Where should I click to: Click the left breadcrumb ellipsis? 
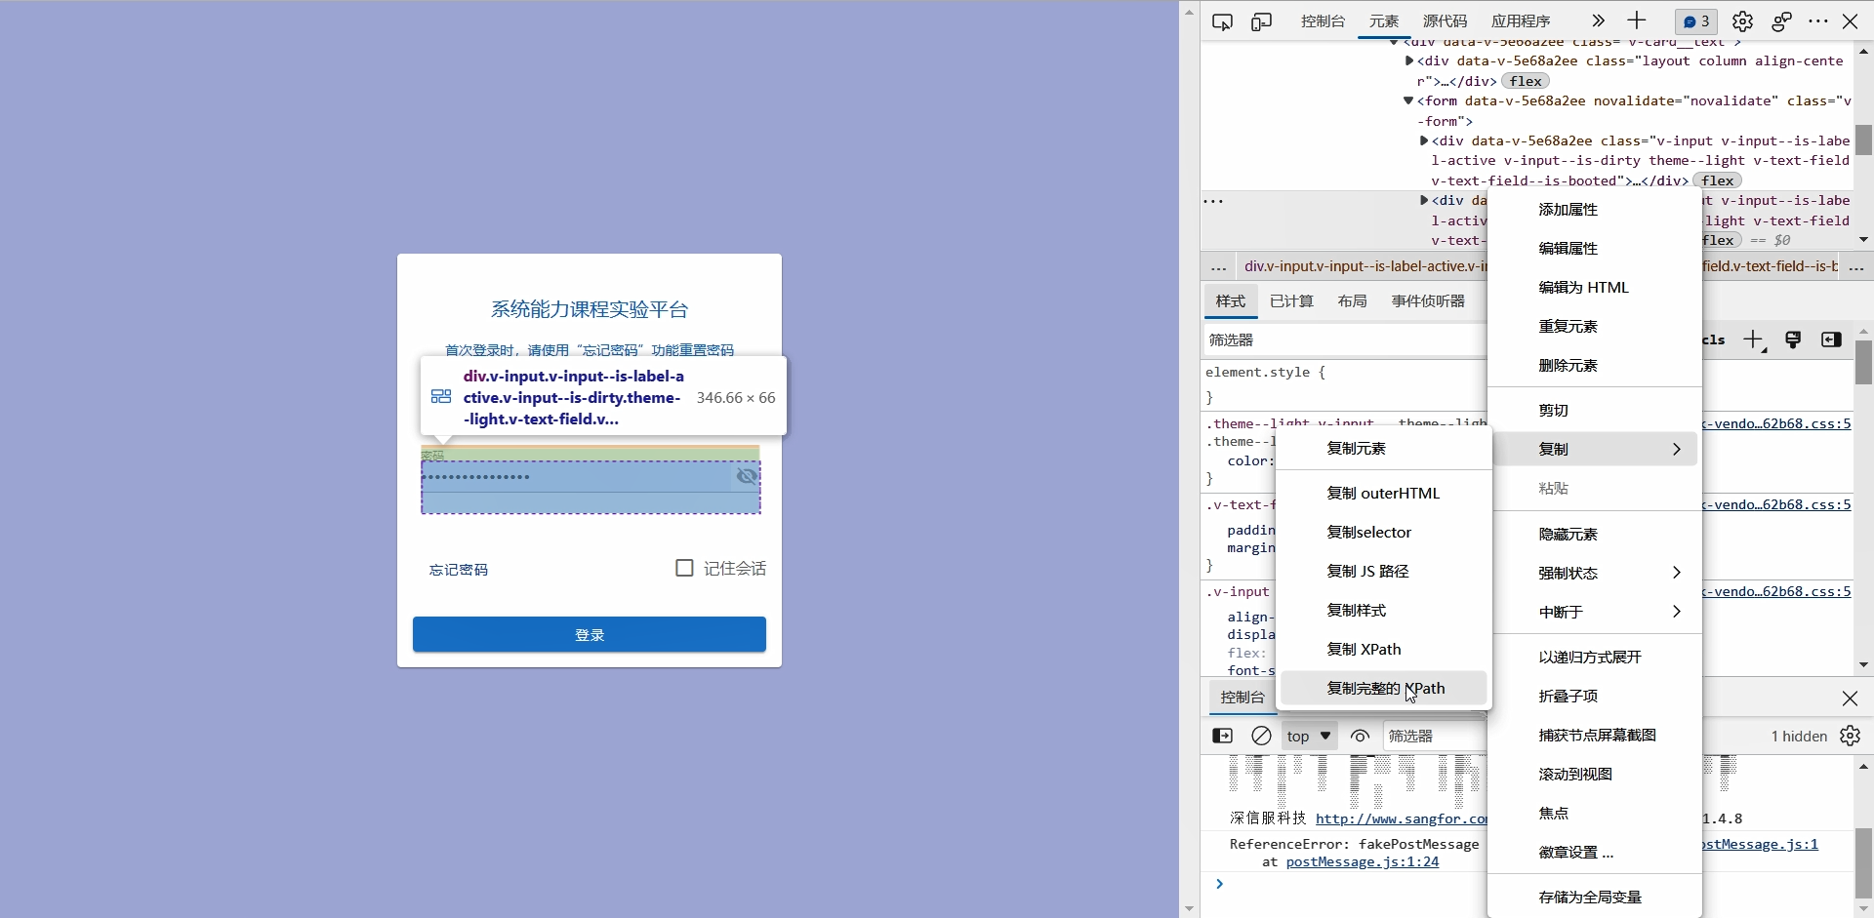click(1218, 266)
